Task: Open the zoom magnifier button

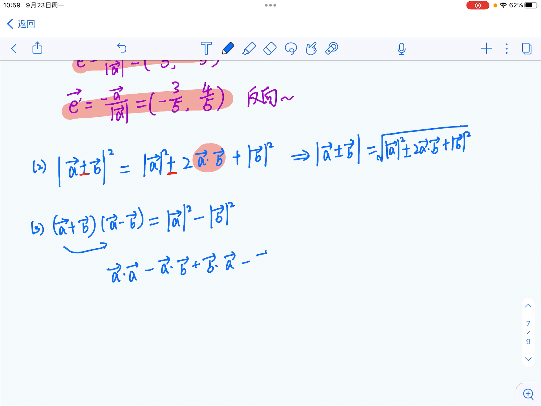Action: click(x=528, y=394)
